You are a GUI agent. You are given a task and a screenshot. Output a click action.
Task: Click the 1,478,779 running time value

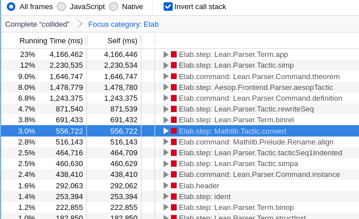(66, 88)
